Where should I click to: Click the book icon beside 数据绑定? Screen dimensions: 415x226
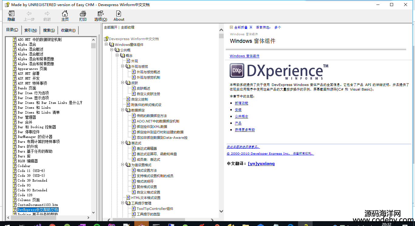[x=128, y=110]
